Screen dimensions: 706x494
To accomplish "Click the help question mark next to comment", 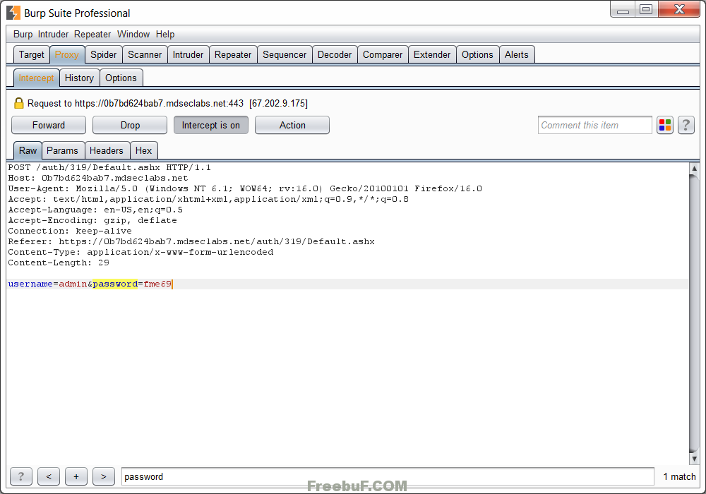I will [686, 125].
